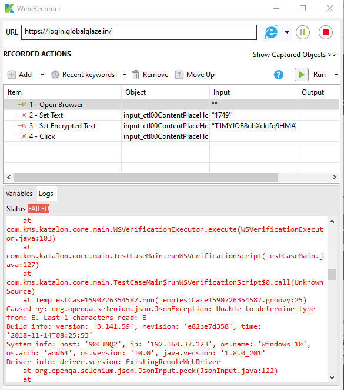Click failed step icon of Open Browser row
Image resolution: width=344 pixels, height=390 pixels.
tap(22, 105)
